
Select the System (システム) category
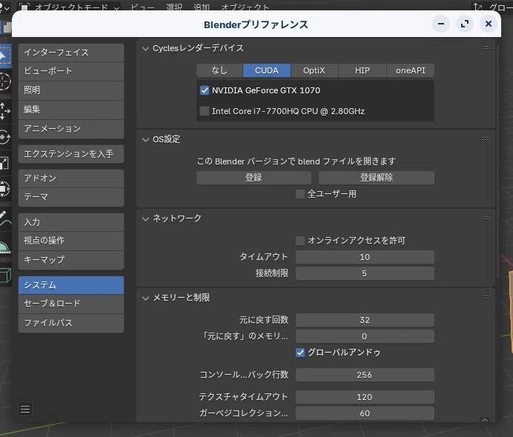pos(71,285)
